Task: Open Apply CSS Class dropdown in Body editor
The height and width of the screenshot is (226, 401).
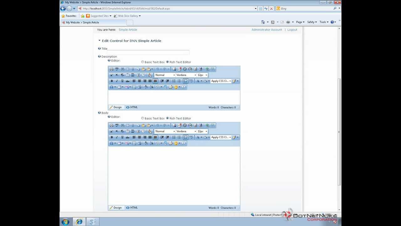Action: tap(221, 137)
